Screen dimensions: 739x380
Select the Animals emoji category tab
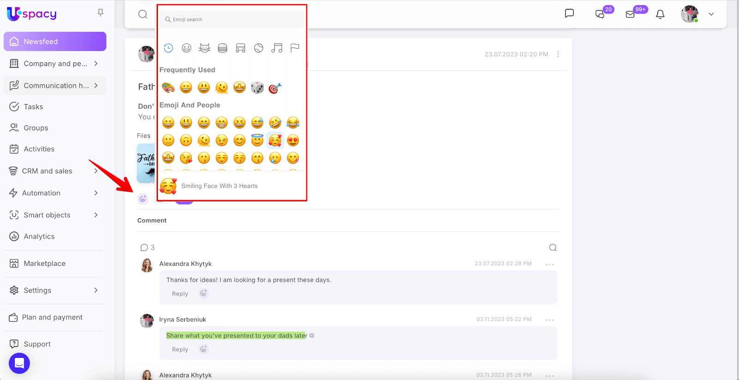(x=205, y=48)
